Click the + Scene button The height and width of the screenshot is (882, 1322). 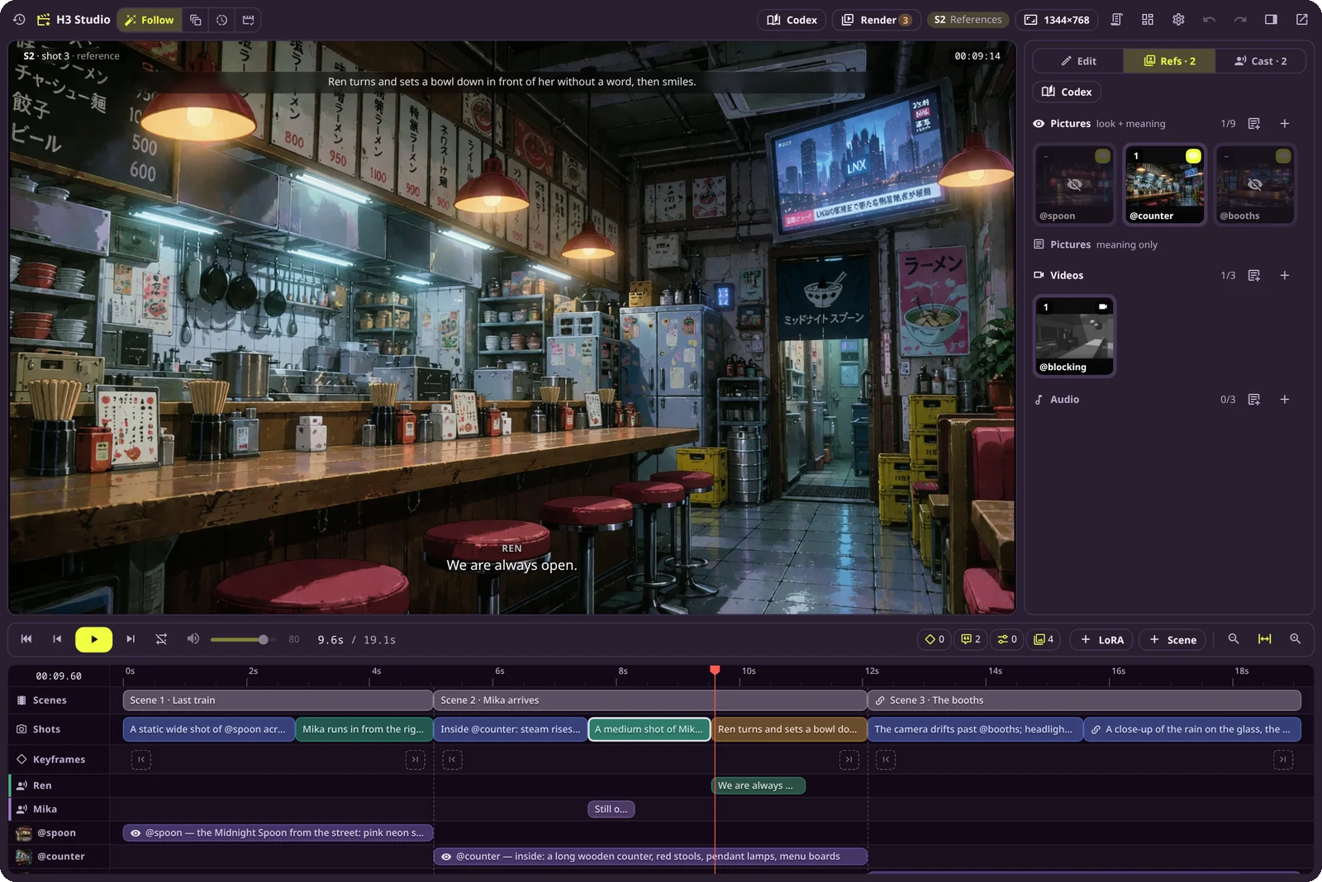(x=1172, y=639)
